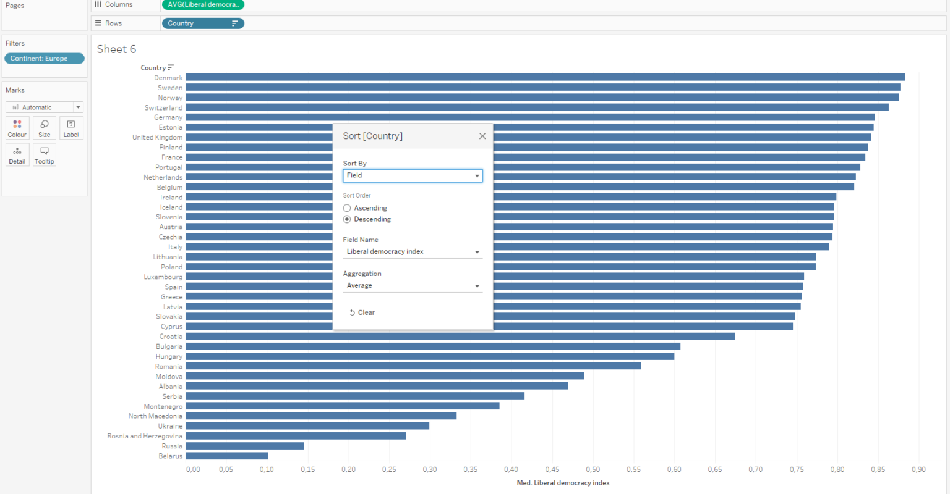The width and height of the screenshot is (950, 494).
Task: Click the Tooltip button on the Marks card
Action: coord(44,154)
